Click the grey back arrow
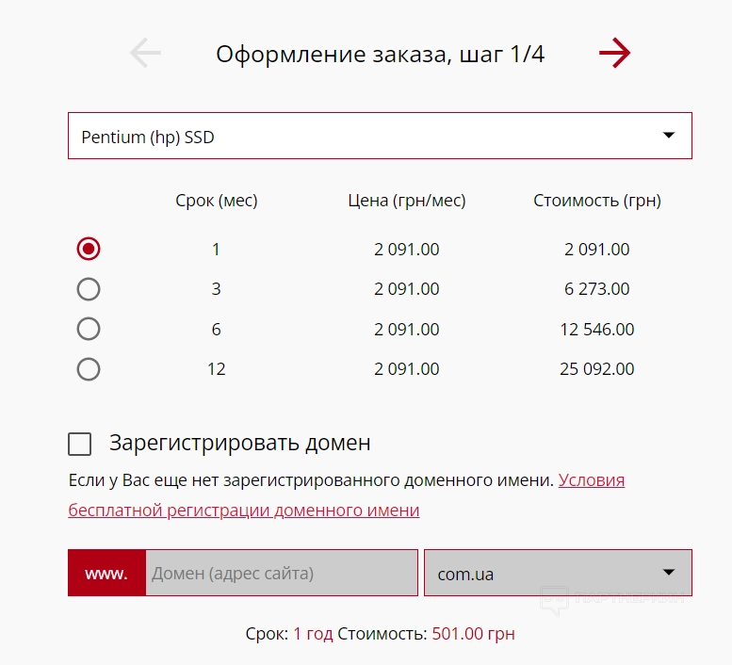 pyautogui.click(x=145, y=54)
